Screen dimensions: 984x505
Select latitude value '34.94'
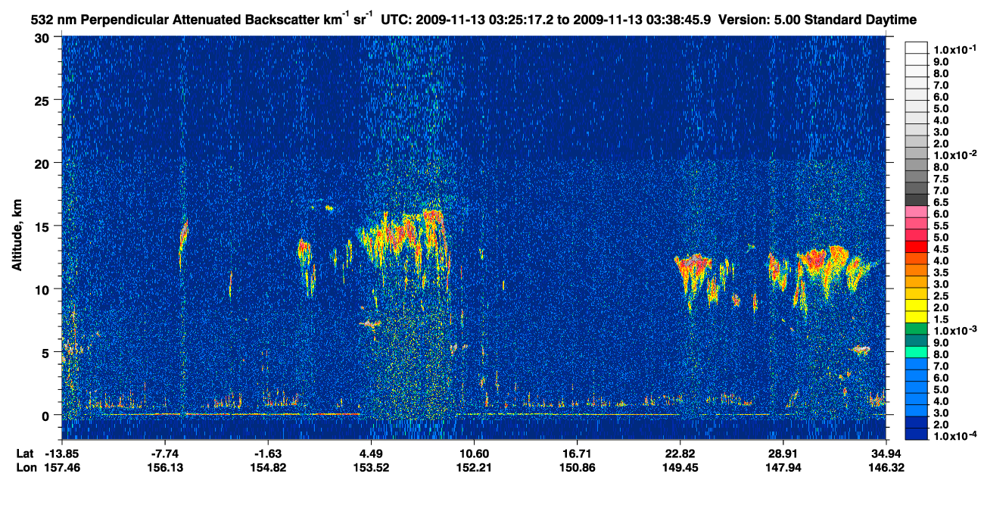point(886,453)
